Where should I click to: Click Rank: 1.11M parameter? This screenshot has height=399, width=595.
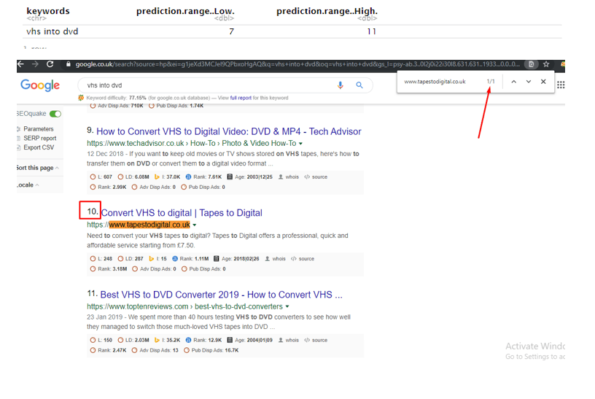point(190,259)
